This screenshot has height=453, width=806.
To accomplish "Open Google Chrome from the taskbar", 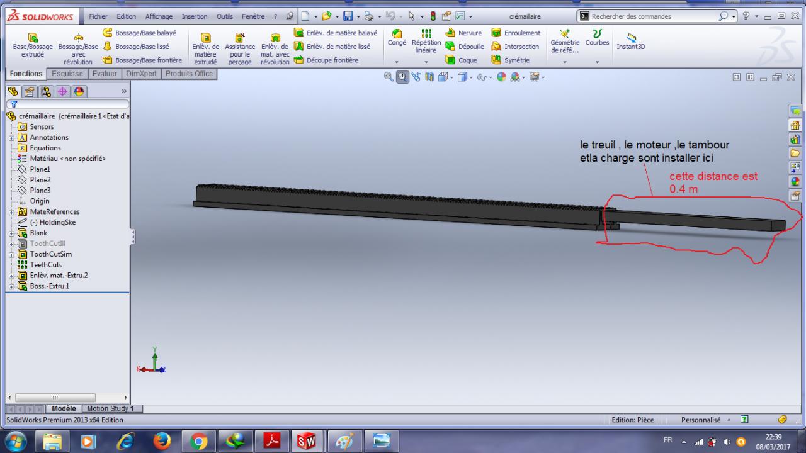I will point(199,442).
